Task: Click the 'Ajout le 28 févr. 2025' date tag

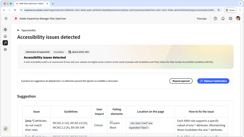Action: click(x=79, y=52)
